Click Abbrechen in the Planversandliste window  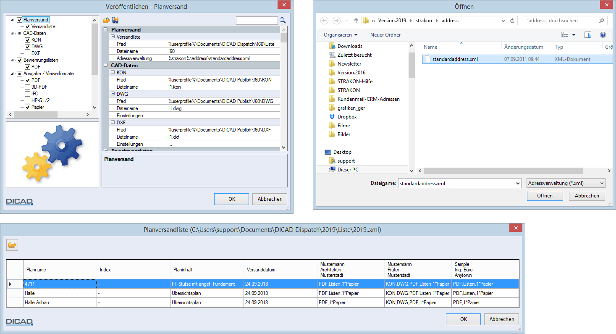(x=501, y=319)
